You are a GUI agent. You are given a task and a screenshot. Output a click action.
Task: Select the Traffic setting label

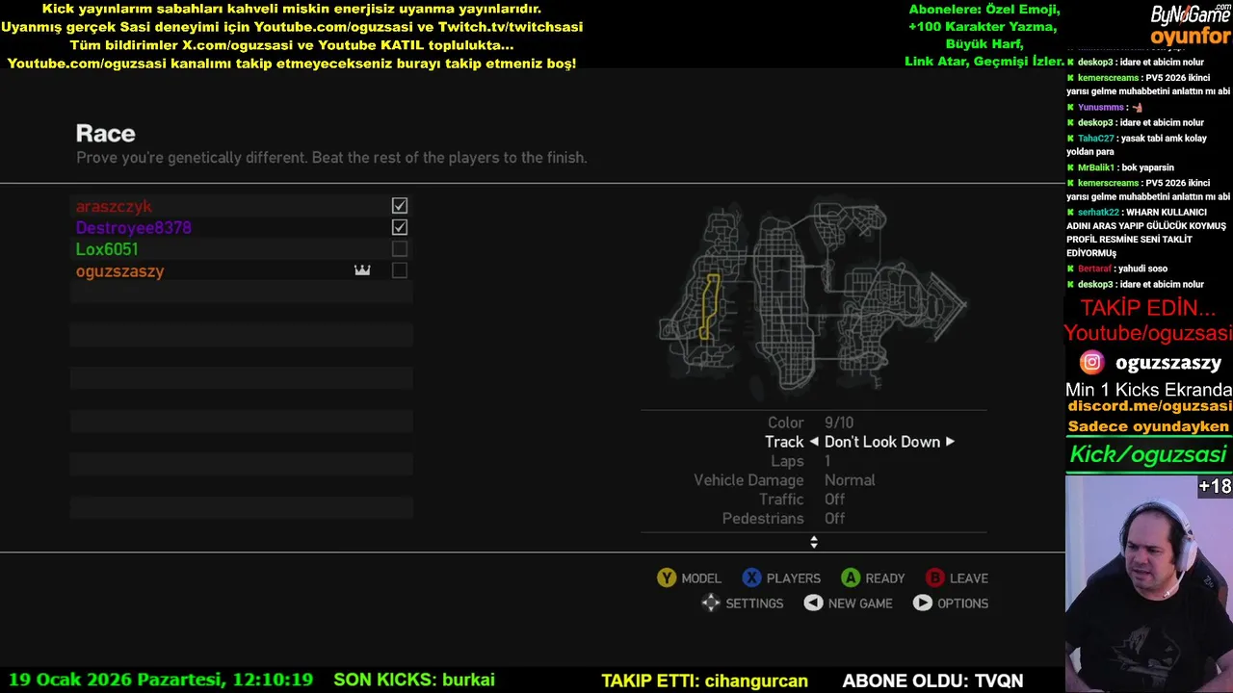[781, 500]
